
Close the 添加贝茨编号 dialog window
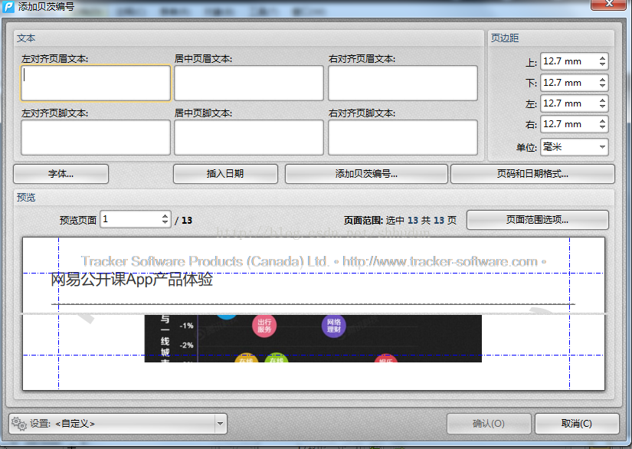(x=610, y=4)
